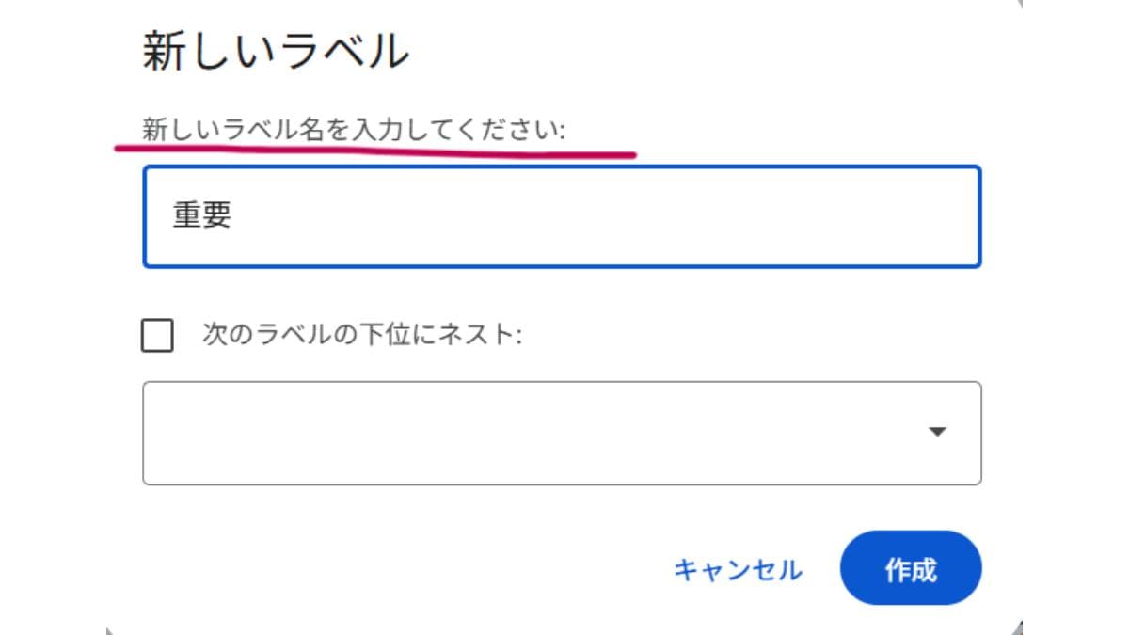Screen dimensions: 1129x635
Task: Confirm label creation with 作成
Action: point(911,568)
